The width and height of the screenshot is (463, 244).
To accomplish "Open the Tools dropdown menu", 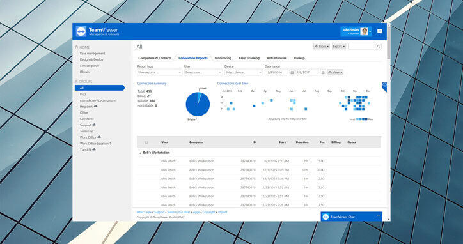I will point(322,47).
